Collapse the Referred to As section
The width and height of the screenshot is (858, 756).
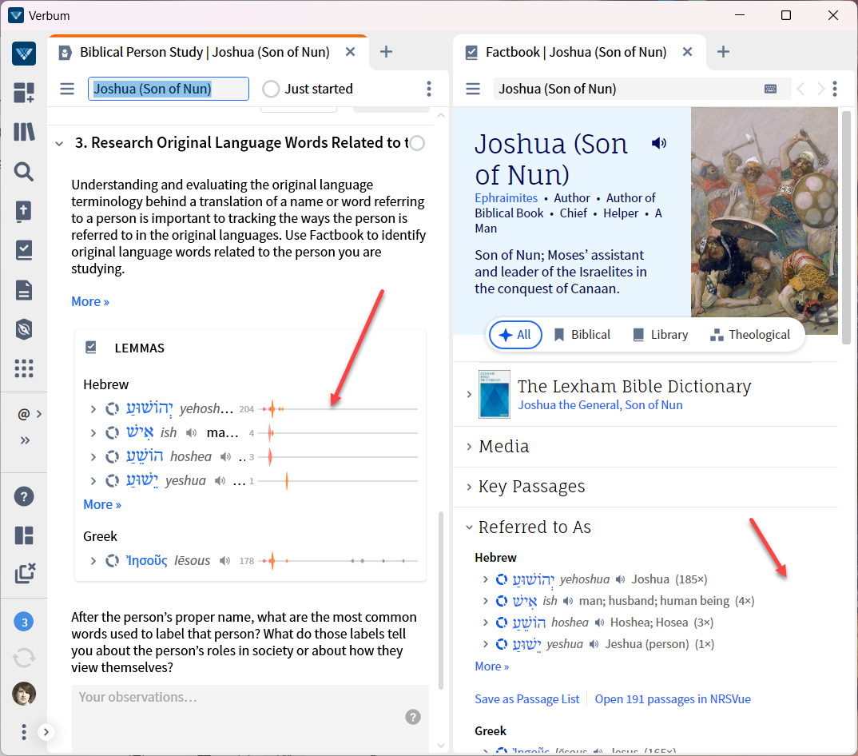click(469, 527)
